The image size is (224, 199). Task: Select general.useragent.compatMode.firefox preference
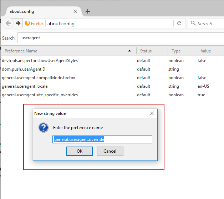click(113, 78)
